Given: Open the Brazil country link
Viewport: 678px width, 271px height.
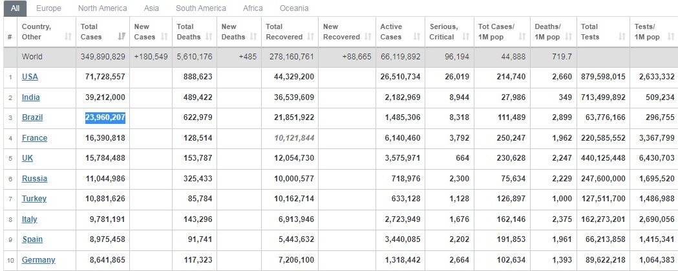Looking at the screenshot, I should click(32, 117).
